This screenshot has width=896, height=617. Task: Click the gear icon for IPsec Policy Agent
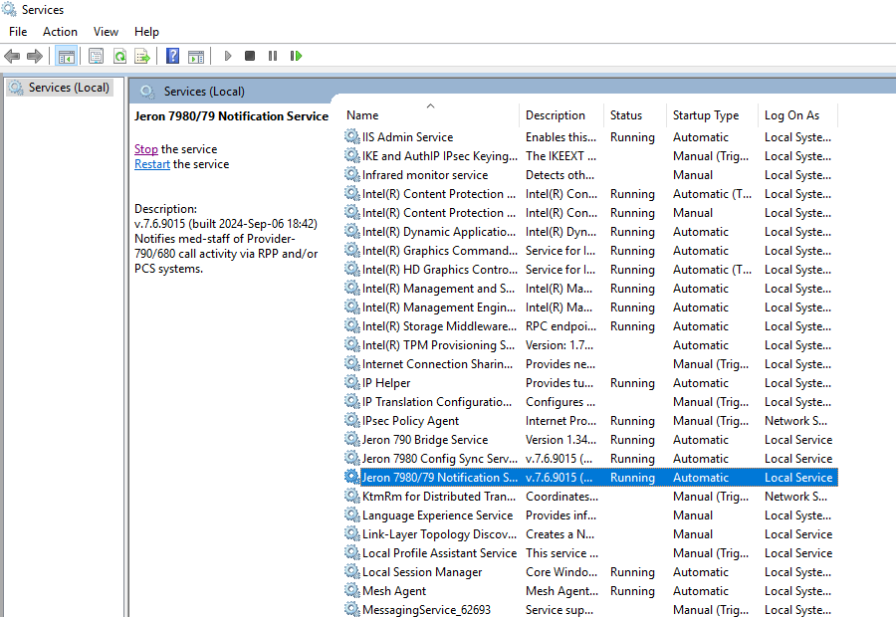352,420
